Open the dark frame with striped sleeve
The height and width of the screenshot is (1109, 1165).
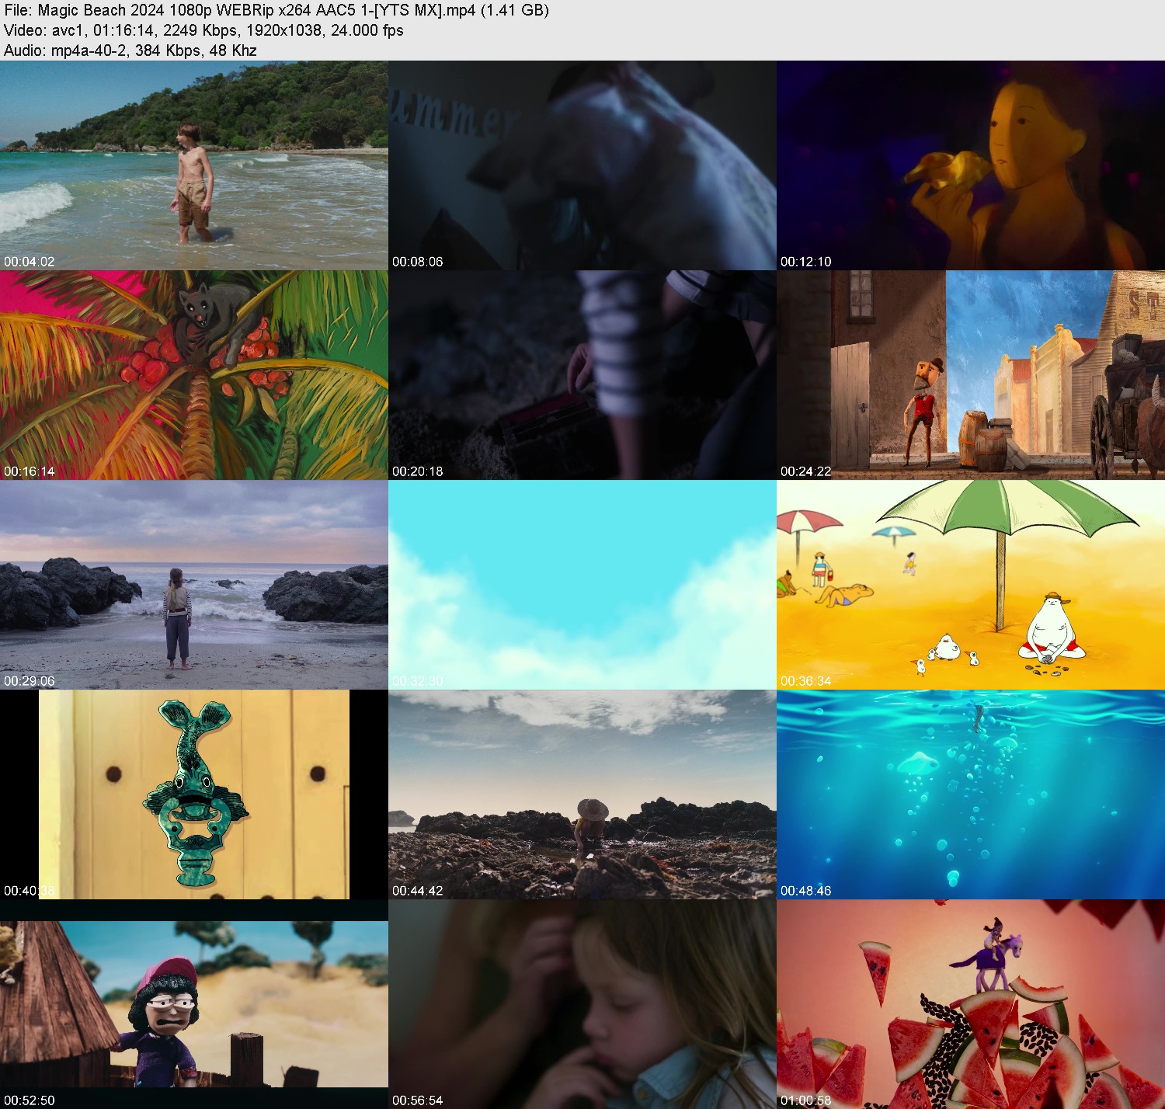point(582,375)
